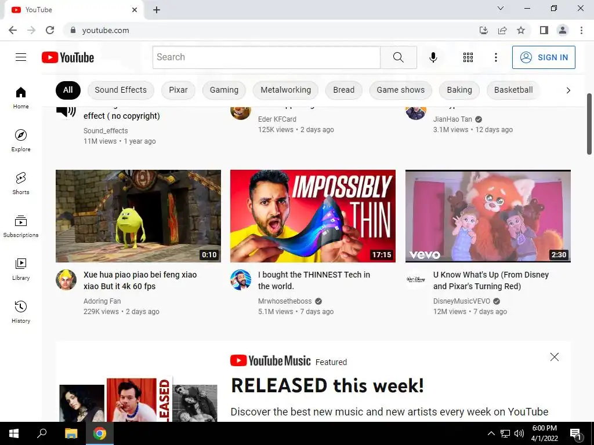Close the YouTube tab
Viewport: 594px width, 445px height.
point(135,10)
